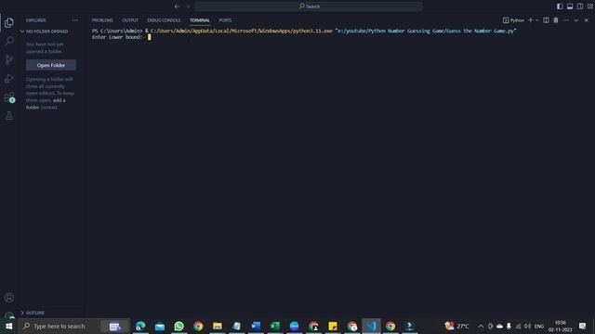This screenshot has height=334, width=595.
Task: Open the Accounts menu in activity bar
Action: tap(9, 298)
